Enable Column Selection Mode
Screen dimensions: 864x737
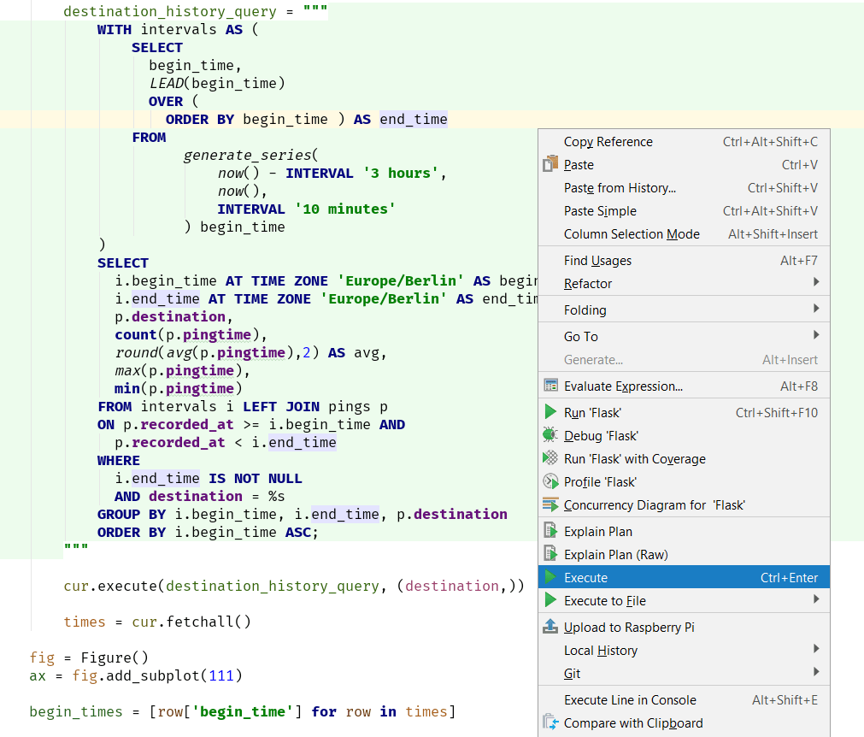[x=684, y=234]
